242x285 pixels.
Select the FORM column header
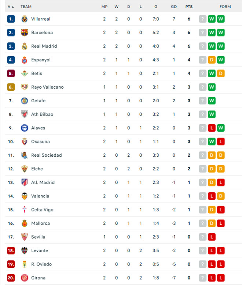(x=225, y=7)
